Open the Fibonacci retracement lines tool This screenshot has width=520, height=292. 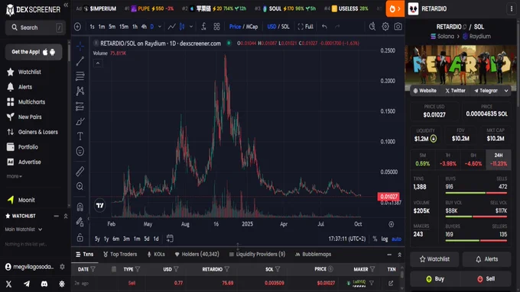[x=80, y=76]
